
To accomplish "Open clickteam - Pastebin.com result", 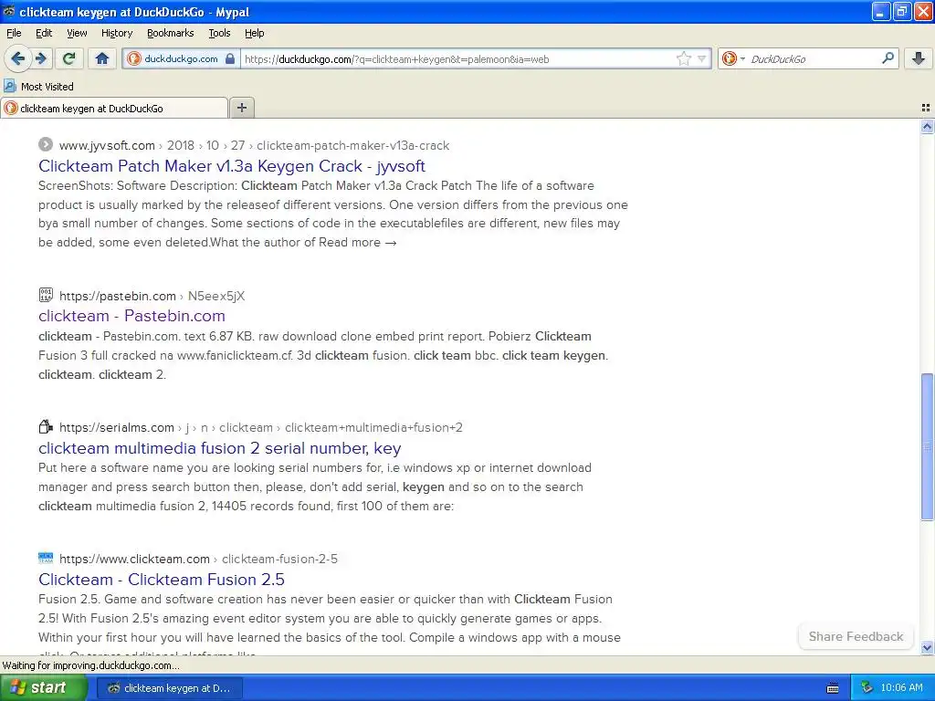I will 131,316.
